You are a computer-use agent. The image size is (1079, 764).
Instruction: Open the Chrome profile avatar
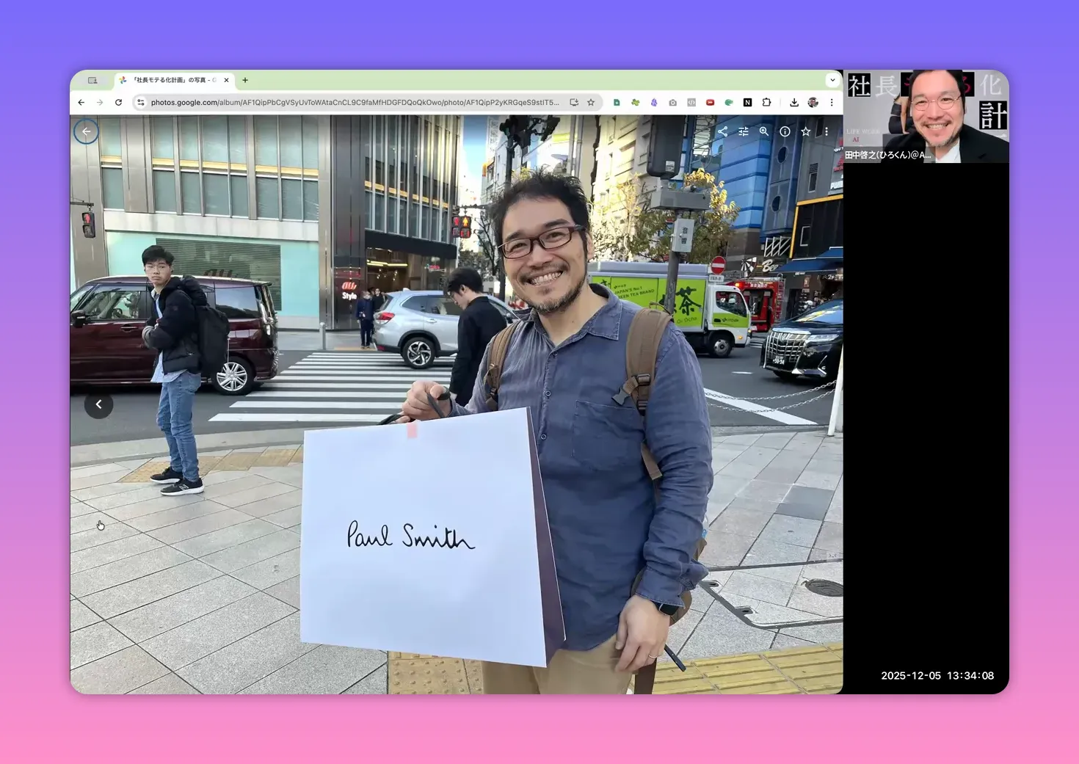pyautogui.click(x=813, y=102)
